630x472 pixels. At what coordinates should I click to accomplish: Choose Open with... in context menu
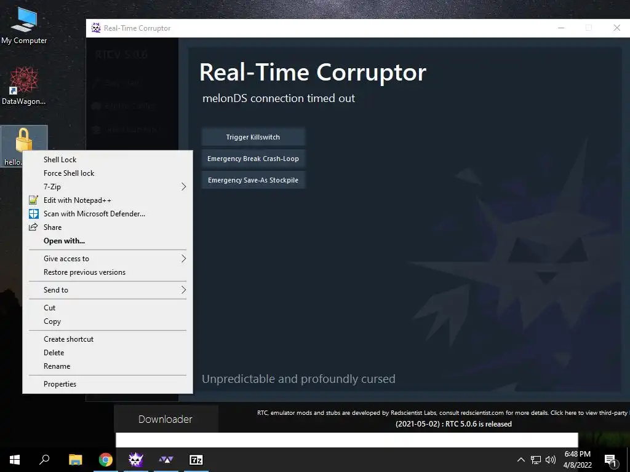click(x=108, y=241)
